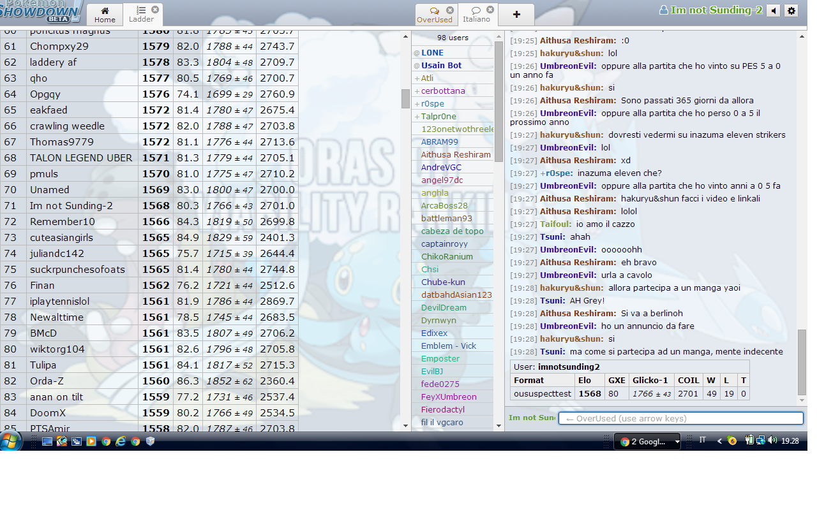Click the Internet Explorer quick launch icon

tap(121, 441)
